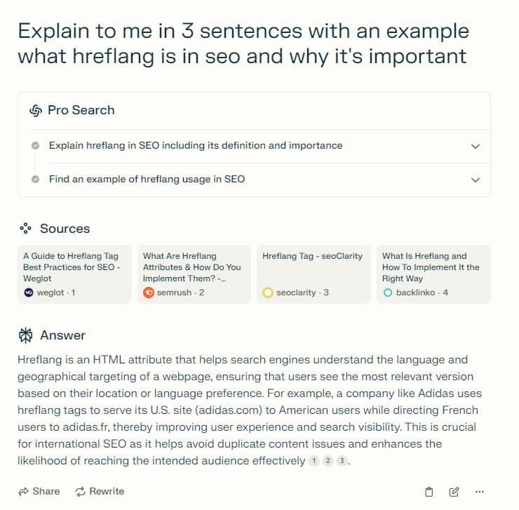Click the backlinko source favicon
The height and width of the screenshot is (510, 519).
(x=388, y=293)
